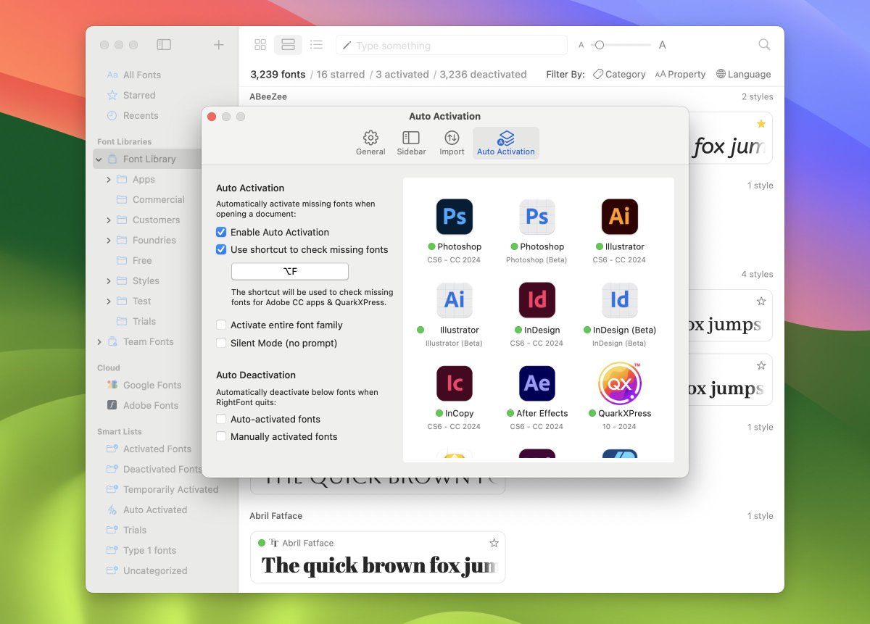Expand the Customers folder
This screenshot has height=624, width=870.
pos(109,220)
